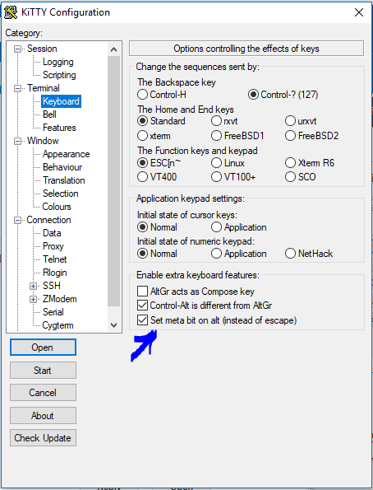
Task: Select the ZModem category
Action: point(60,299)
